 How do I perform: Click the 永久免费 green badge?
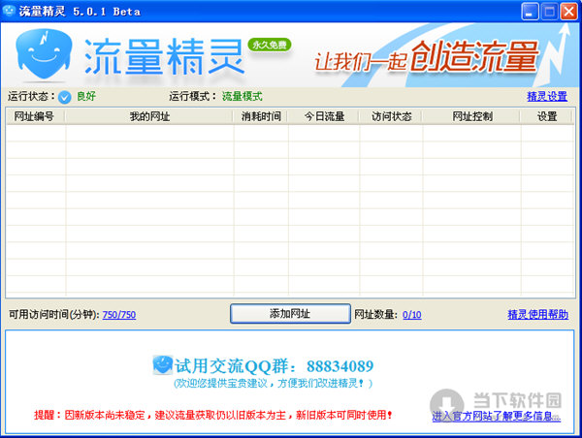[x=270, y=45]
